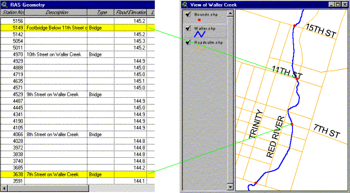Screen dimensions: 350x193
Task: Select station 4028 row
Action: pos(78,141)
